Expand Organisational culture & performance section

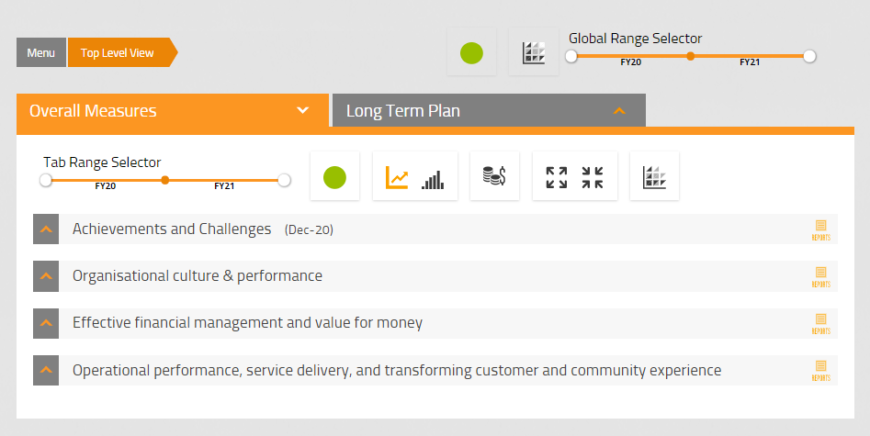(46, 276)
